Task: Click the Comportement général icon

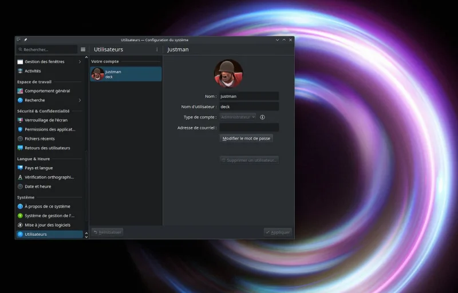Action: (x=20, y=91)
